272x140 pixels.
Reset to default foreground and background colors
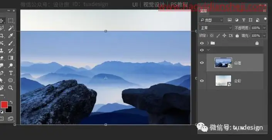point(2,112)
